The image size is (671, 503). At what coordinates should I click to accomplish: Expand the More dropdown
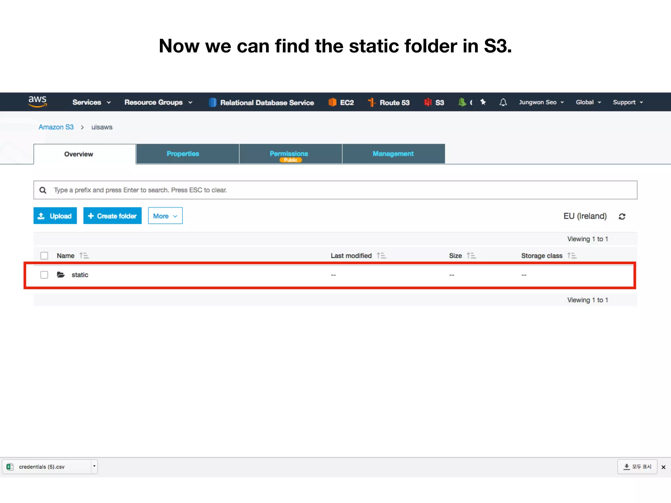tap(165, 216)
